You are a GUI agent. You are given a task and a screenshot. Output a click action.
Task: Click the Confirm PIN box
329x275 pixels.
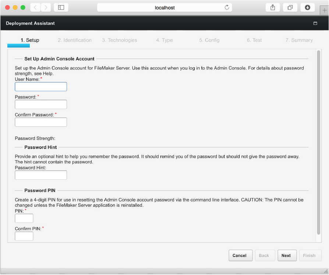(24, 236)
